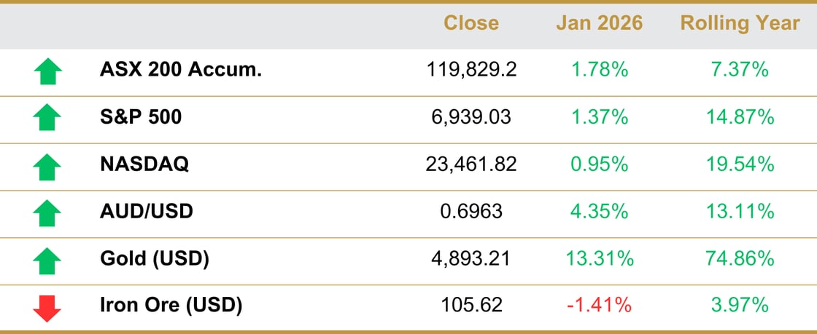Select the Gold (USD) row label
Viewport: 817px width, 334px height.
(155, 258)
